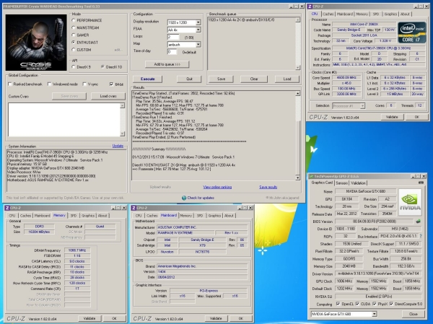Click the Bus Interface question mark icon
The image size is (433, 324).
(421, 236)
